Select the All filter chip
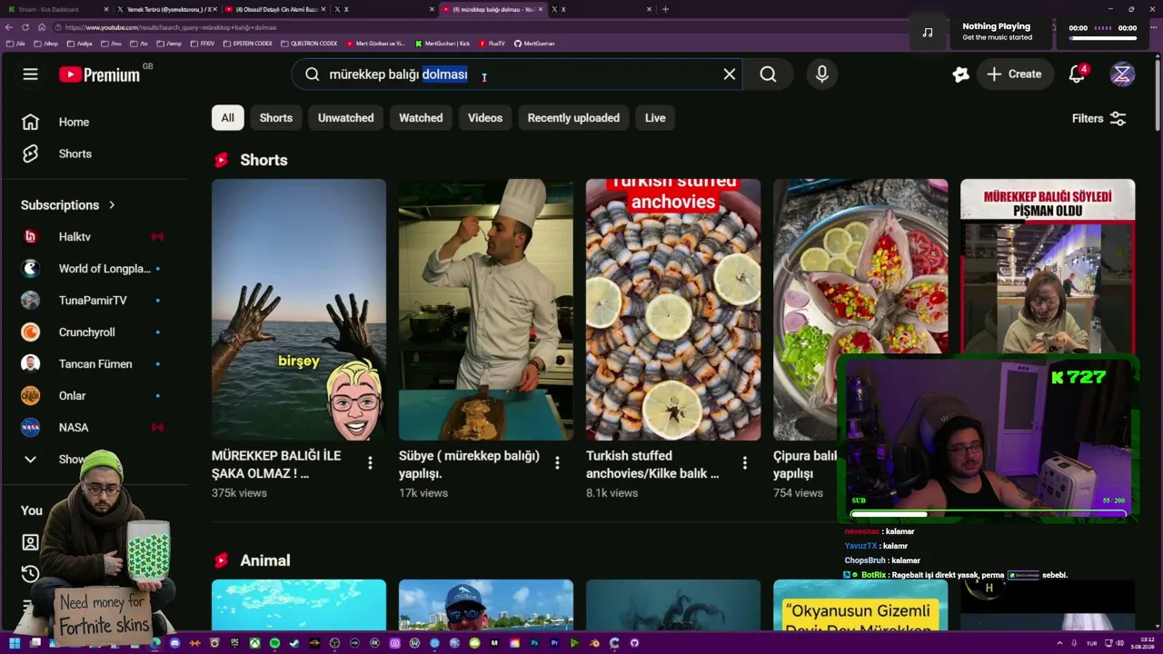Image resolution: width=1163 pixels, height=654 pixels. coord(227,118)
